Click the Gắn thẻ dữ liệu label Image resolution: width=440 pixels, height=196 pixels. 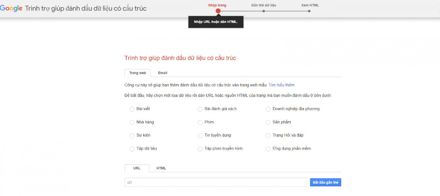click(264, 5)
